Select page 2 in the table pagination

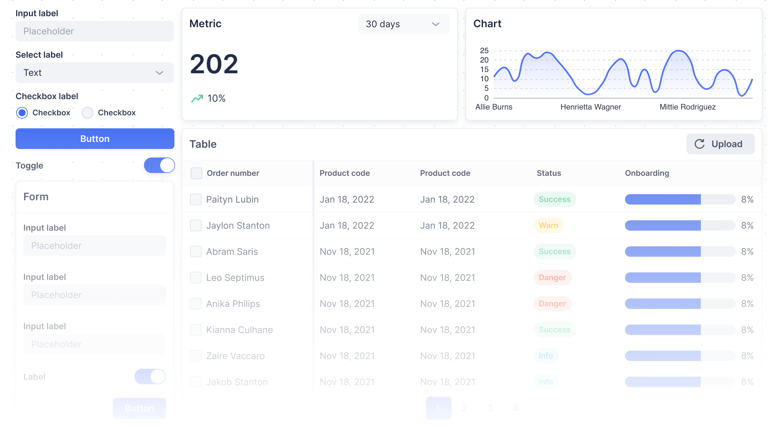(464, 408)
